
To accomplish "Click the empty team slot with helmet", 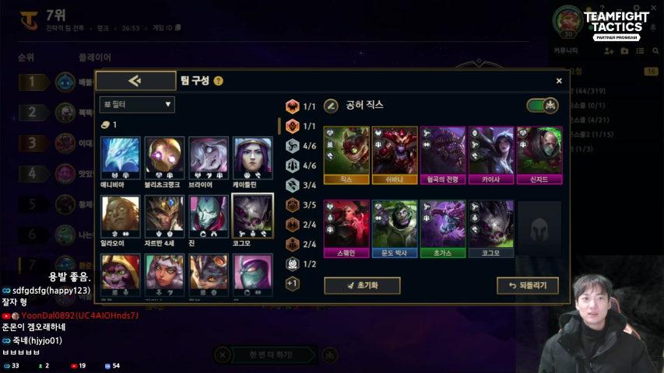I will pyautogui.click(x=539, y=228).
